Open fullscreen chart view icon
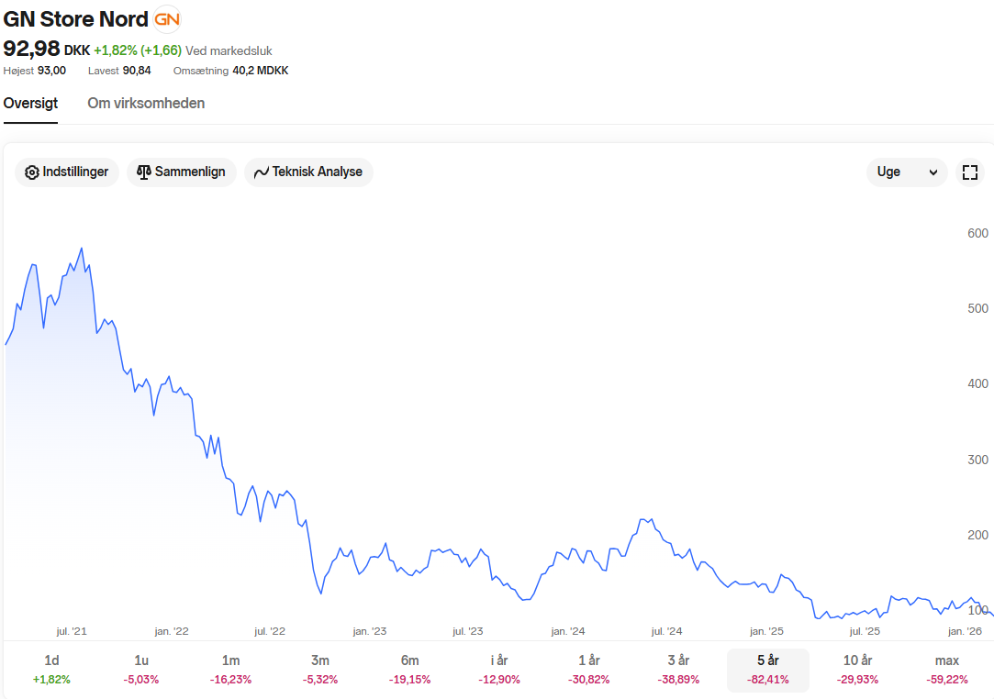The image size is (994, 699). (970, 172)
